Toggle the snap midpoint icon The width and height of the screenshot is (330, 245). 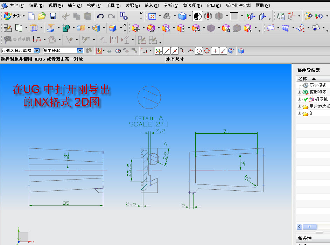point(175,51)
